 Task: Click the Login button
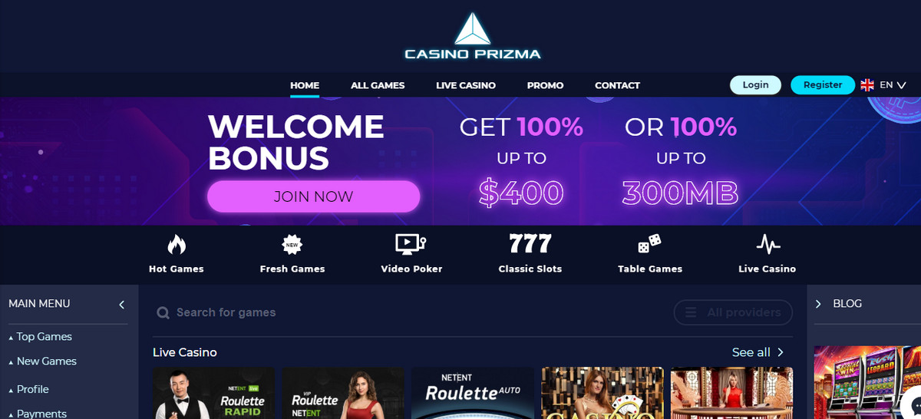tap(755, 85)
